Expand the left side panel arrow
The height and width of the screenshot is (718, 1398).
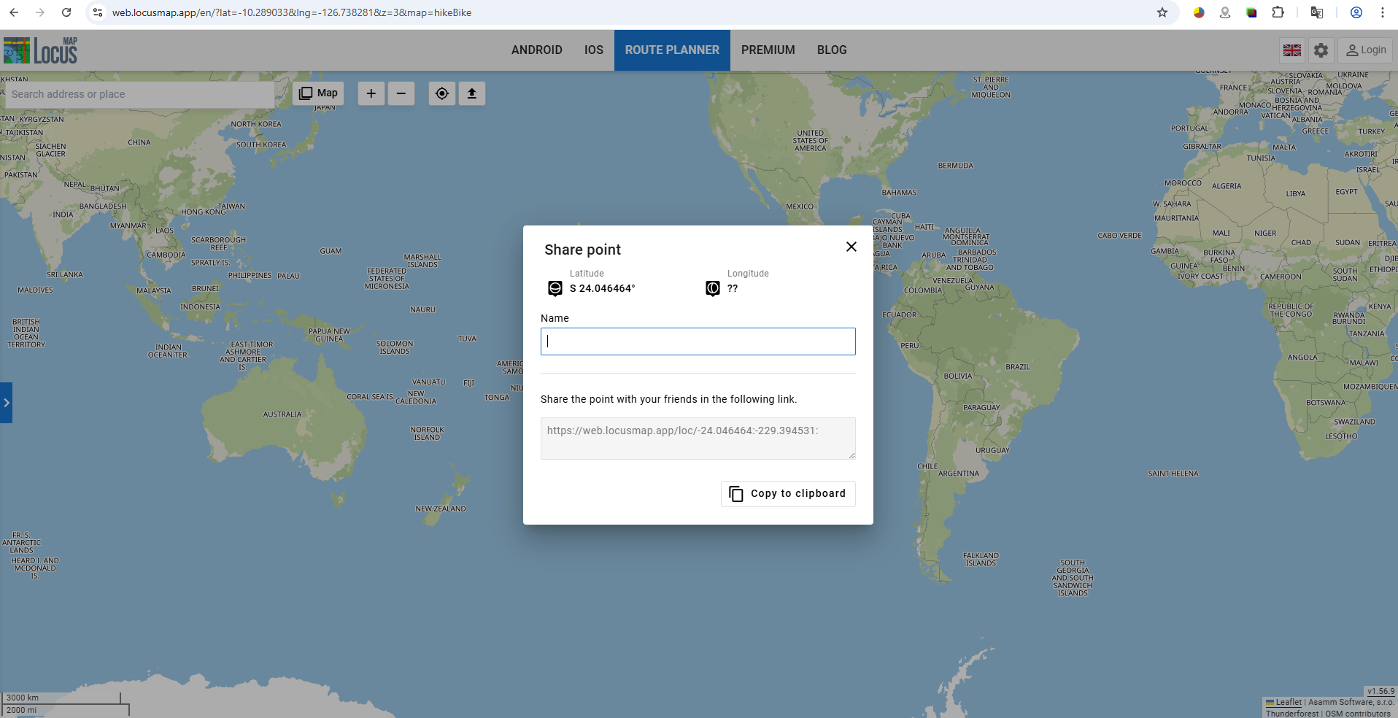click(6, 403)
